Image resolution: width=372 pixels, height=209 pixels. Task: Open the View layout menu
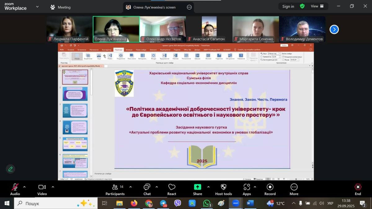point(317,6)
